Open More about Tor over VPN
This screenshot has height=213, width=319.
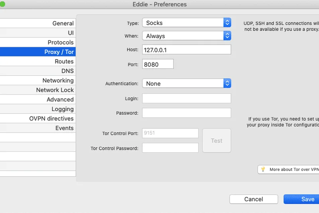click(x=293, y=169)
